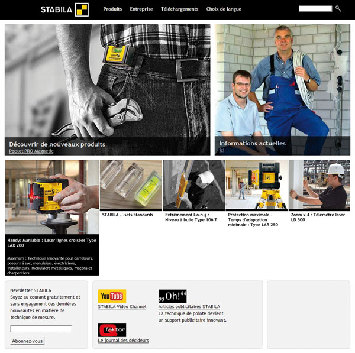355x353 pixels.
Task: Open the LAR 250 rotation laser thumbnail
Action: click(x=257, y=185)
